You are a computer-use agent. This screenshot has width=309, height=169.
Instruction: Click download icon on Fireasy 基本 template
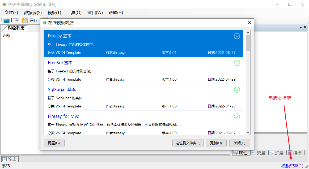tap(237, 36)
